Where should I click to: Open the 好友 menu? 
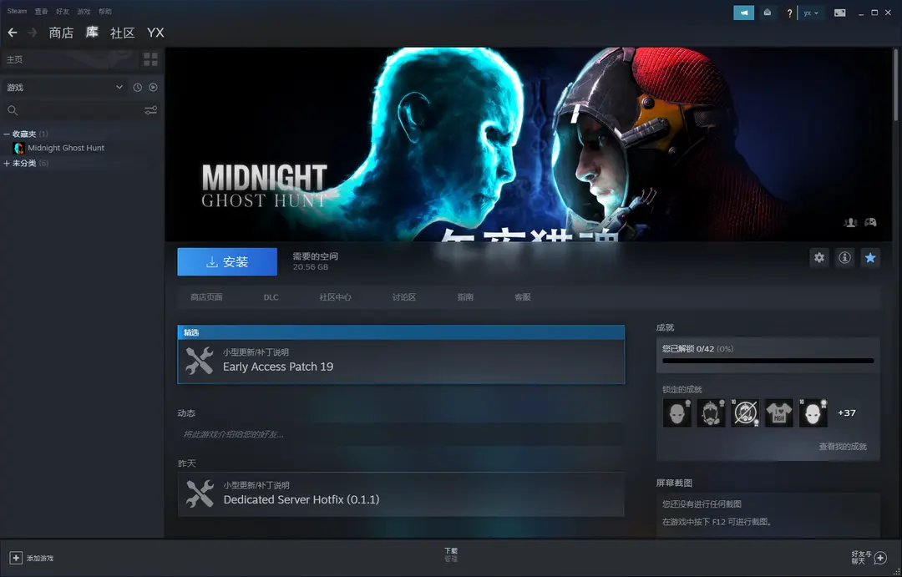click(62, 11)
